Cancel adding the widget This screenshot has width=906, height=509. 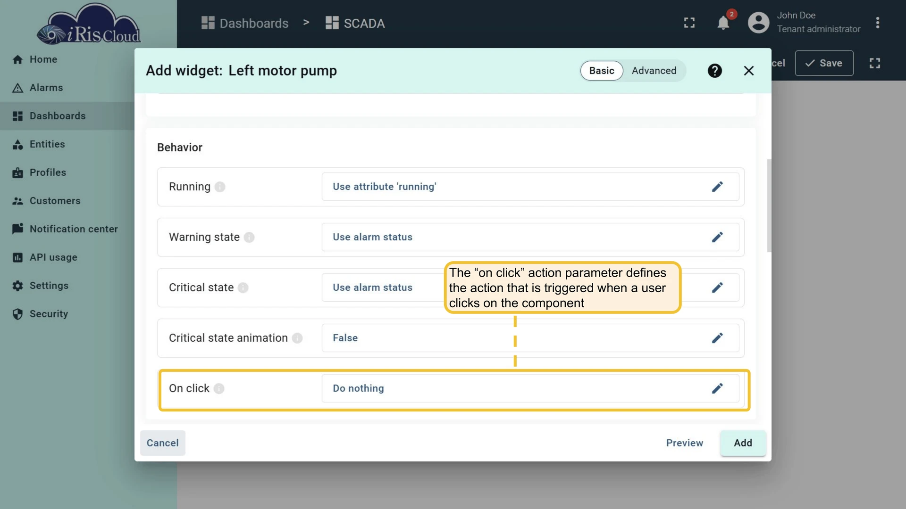coord(163,443)
